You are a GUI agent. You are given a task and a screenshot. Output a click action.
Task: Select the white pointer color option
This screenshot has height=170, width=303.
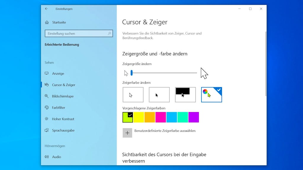[133, 95]
